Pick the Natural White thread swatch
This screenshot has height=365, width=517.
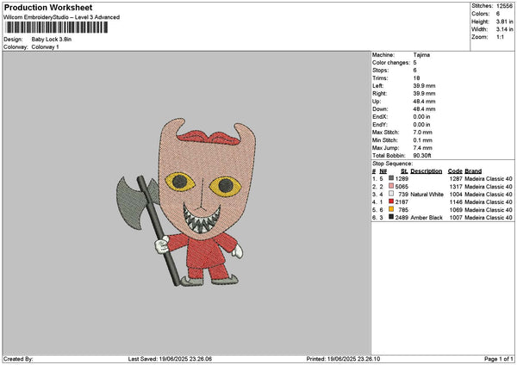pyautogui.click(x=391, y=195)
